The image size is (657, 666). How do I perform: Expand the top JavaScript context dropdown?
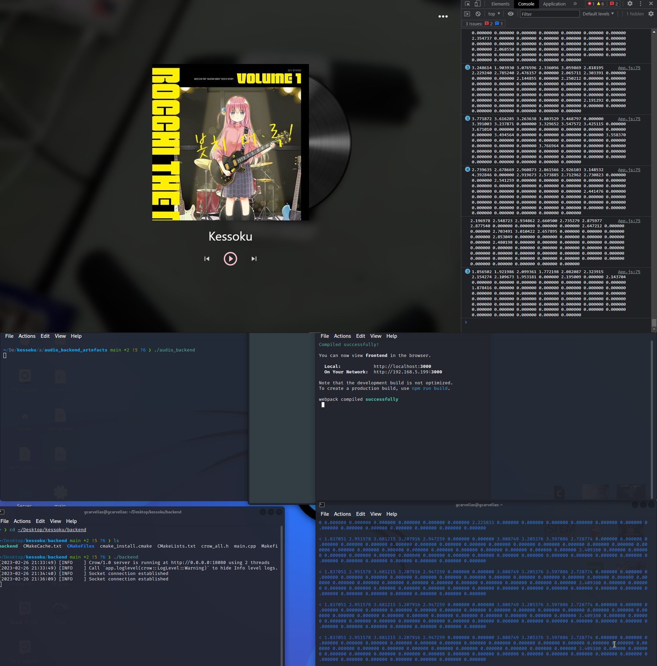[494, 14]
